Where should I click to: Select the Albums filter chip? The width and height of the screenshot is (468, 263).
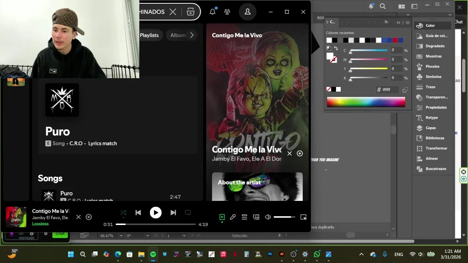(178, 35)
